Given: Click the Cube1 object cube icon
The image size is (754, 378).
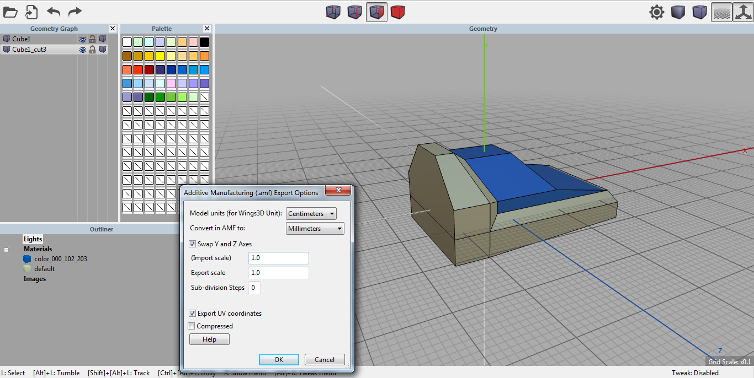Looking at the screenshot, I should tap(7, 39).
